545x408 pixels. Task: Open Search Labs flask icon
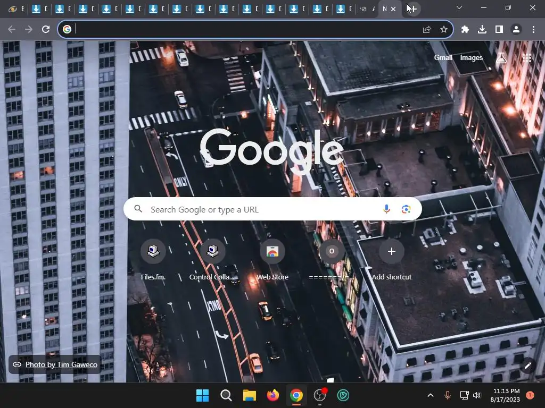point(501,58)
